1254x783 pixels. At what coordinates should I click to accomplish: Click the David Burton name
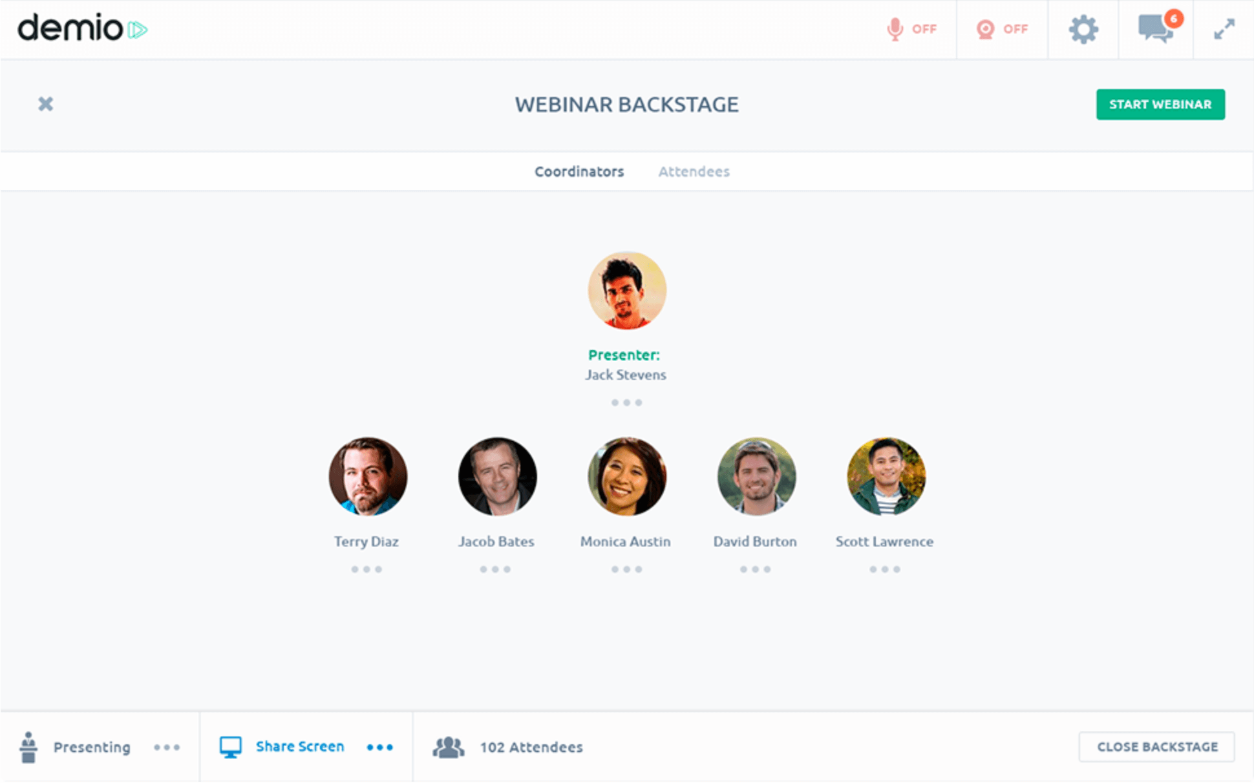point(755,541)
